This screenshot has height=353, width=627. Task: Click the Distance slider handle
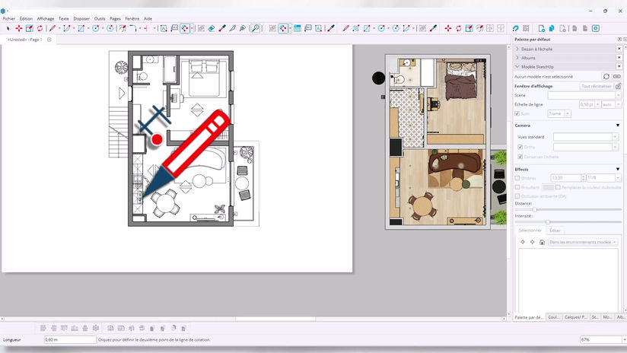click(x=535, y=209)
